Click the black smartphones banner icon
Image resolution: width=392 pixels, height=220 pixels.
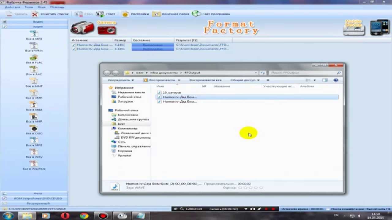pyautogui.click(x=380, y=28)
